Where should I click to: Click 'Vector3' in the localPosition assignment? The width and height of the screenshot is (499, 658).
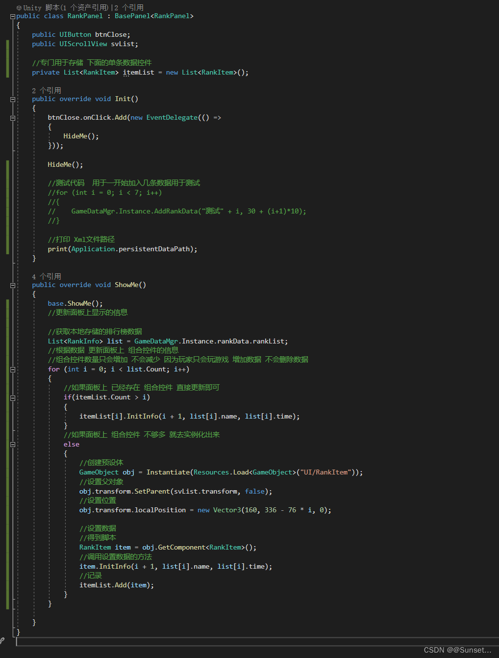click(x=227, y=510)
